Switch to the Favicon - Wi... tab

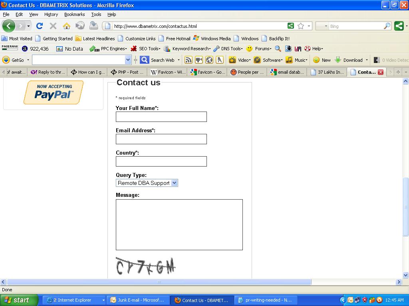168,72
